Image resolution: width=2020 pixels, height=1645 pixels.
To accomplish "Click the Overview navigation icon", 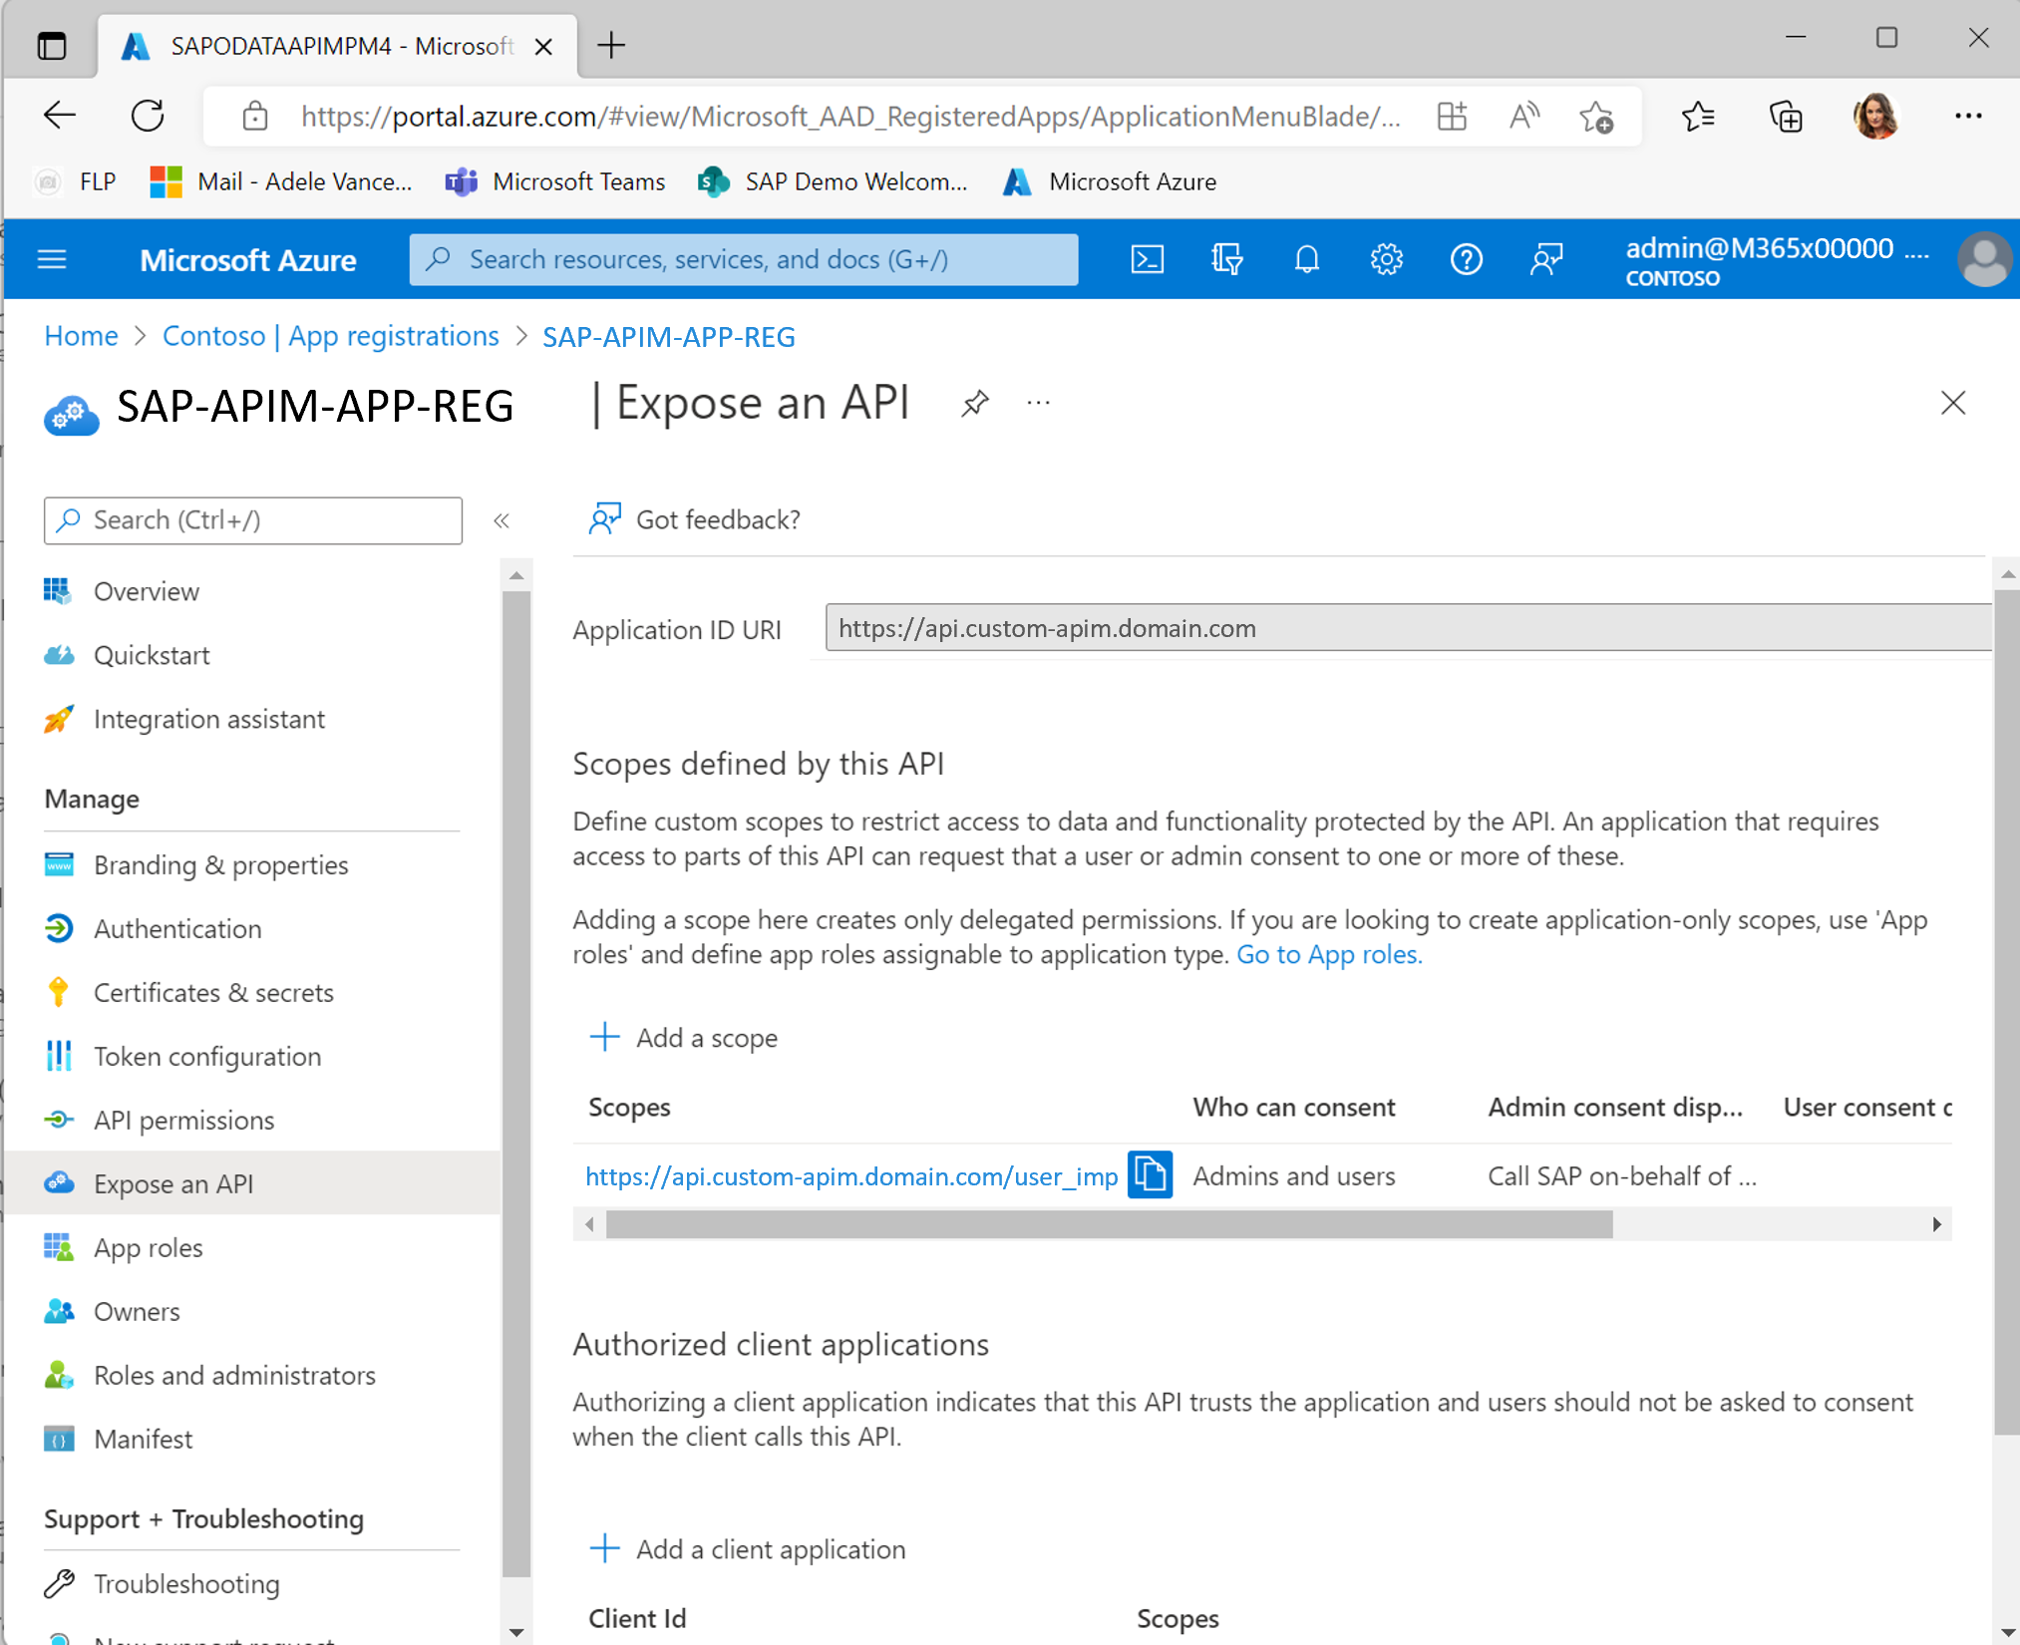I will pyautogui.click(x=61, y=592).
